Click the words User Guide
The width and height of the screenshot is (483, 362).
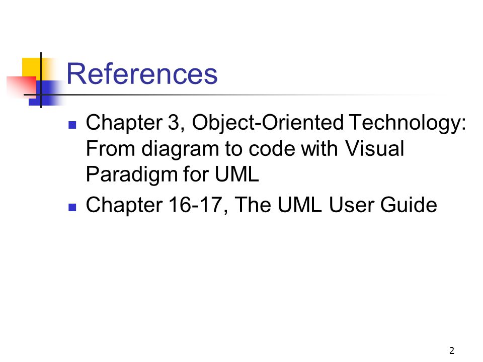383,205
